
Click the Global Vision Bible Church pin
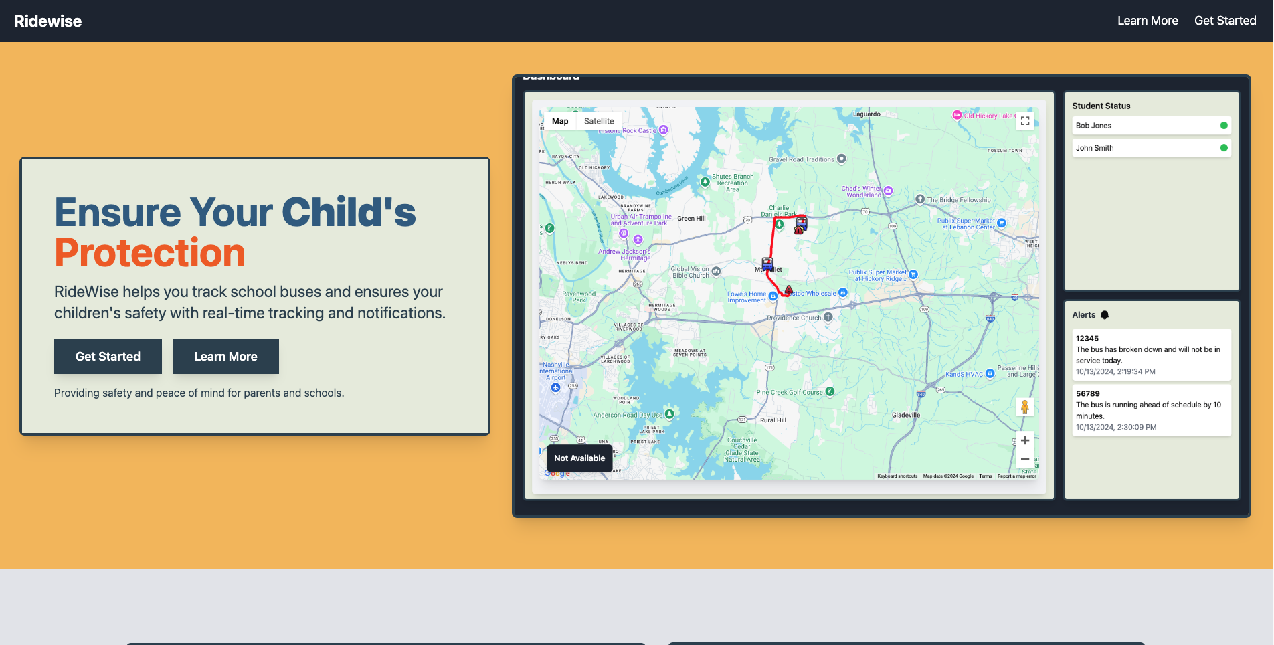[x=716, y=271]
